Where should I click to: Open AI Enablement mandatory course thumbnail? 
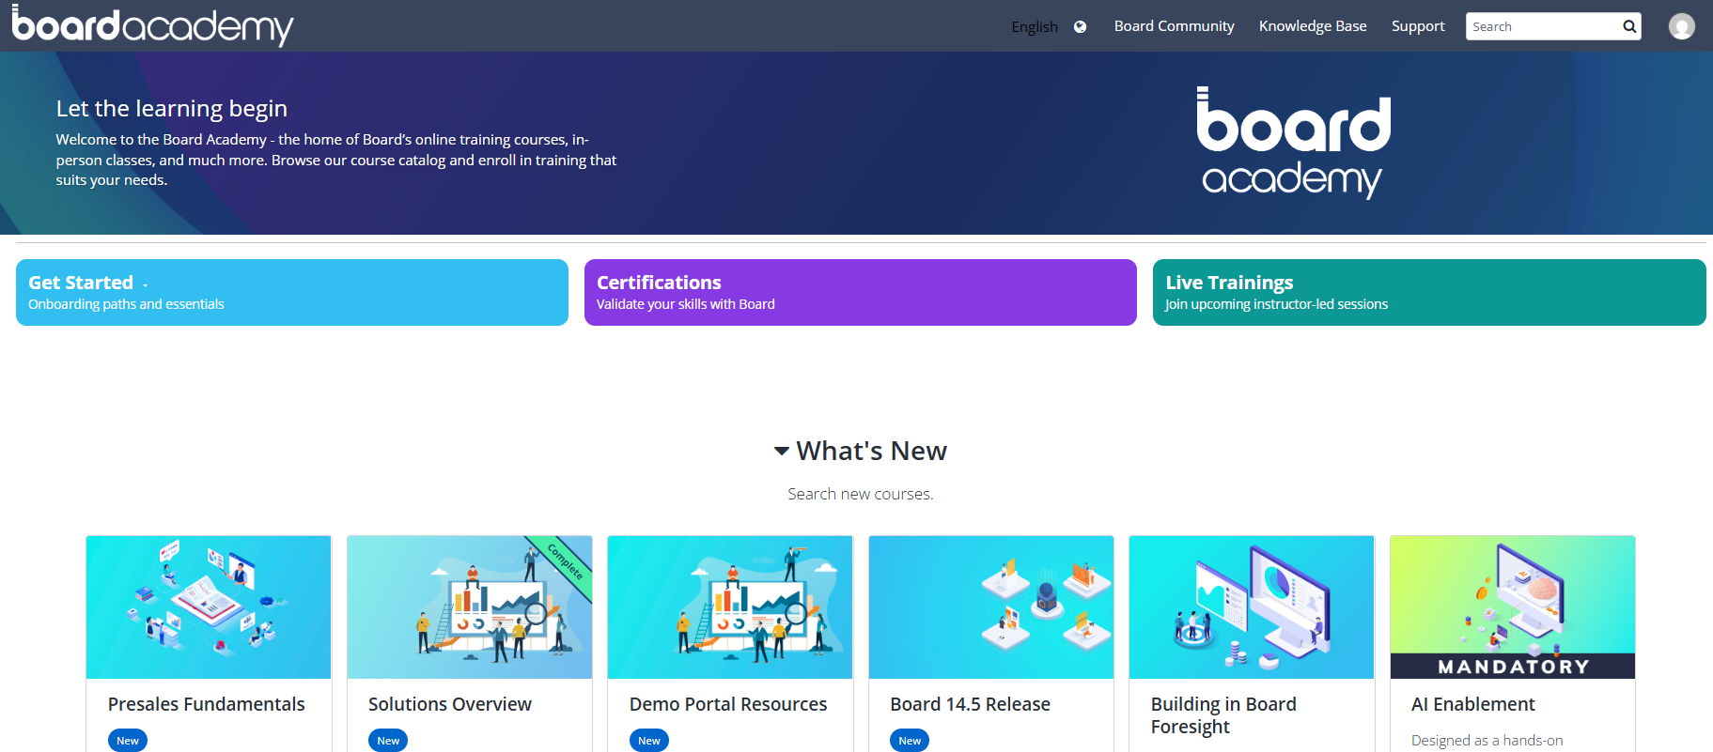click(x=1513, y=607)
